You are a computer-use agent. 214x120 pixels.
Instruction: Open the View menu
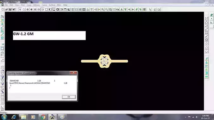coord(17,5)
